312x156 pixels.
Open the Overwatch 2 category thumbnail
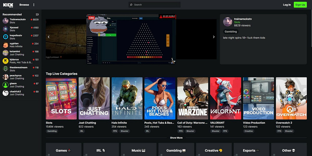[291, 98]
